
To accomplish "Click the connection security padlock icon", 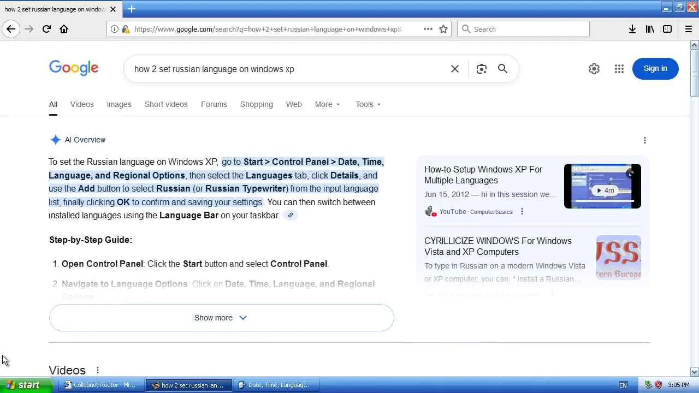I will tap(126, 29).
